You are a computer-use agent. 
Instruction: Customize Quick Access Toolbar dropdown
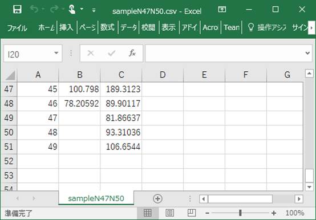pos(94,10)
